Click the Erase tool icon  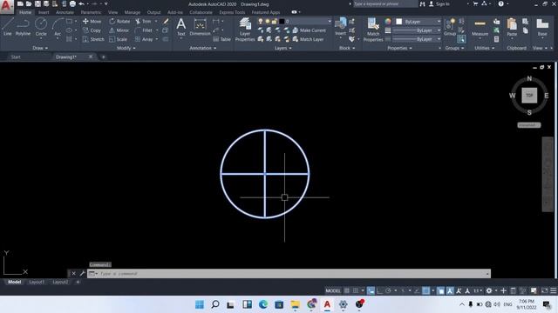(x=166, y=21)
